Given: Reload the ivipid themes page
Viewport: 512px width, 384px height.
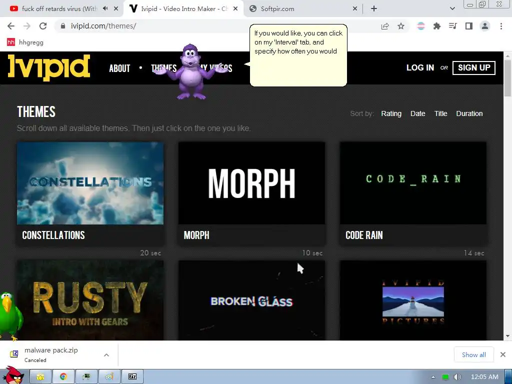Looking at the screenshot, I should tap(43, 26).
